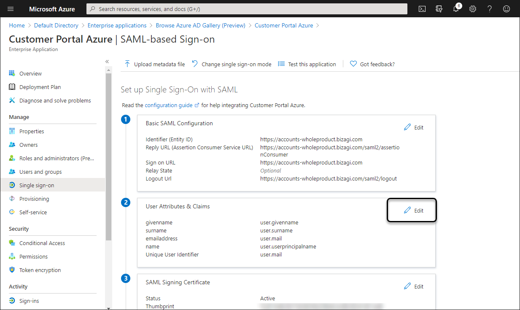
Task: Click the Unique User Identifier label
Action: pyautogui.click(x=172, y=255)
